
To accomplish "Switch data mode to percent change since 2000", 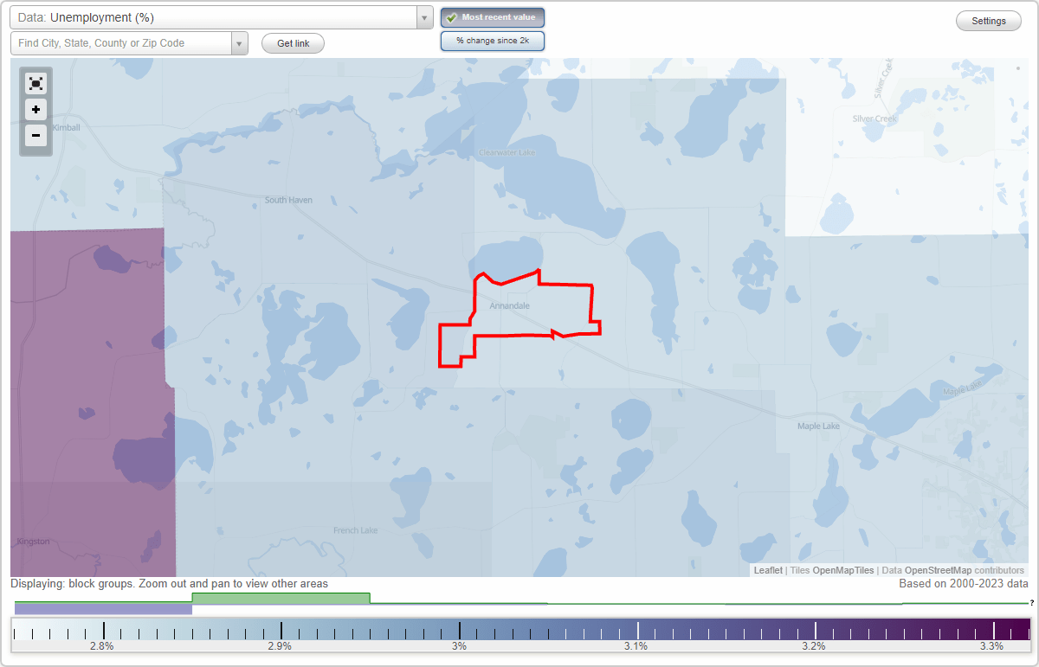I will (492, 40).
